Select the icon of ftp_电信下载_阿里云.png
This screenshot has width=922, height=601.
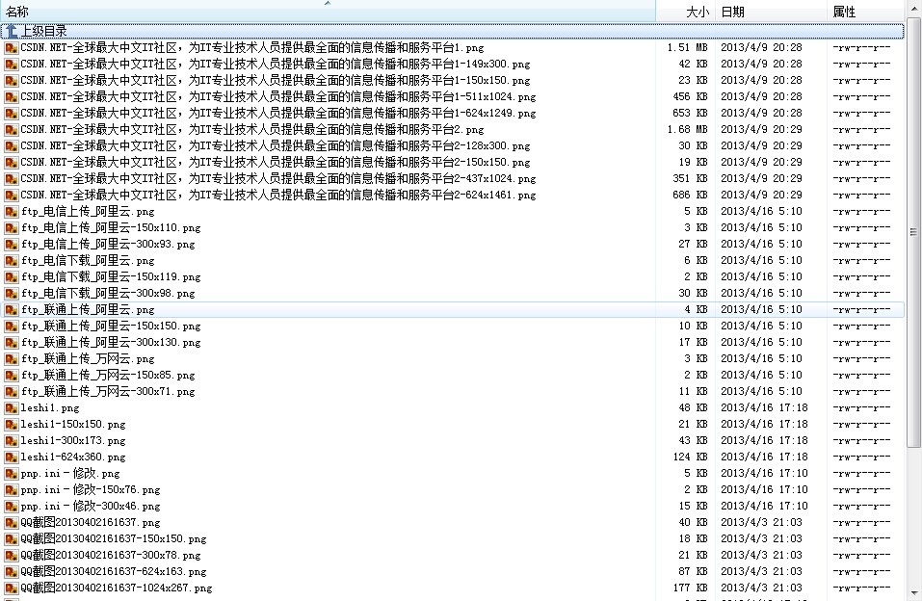pyautogui.click(x=12, y=260)
